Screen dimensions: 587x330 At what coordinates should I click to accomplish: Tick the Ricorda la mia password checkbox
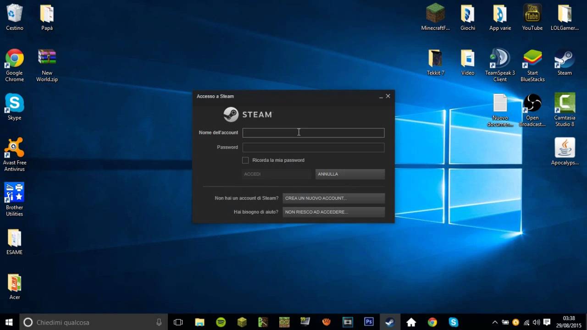point(245,160)
